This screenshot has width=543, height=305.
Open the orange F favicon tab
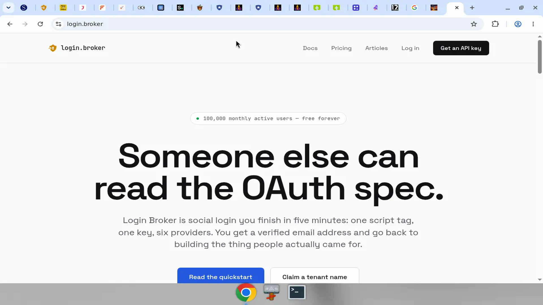coord(102,8)
